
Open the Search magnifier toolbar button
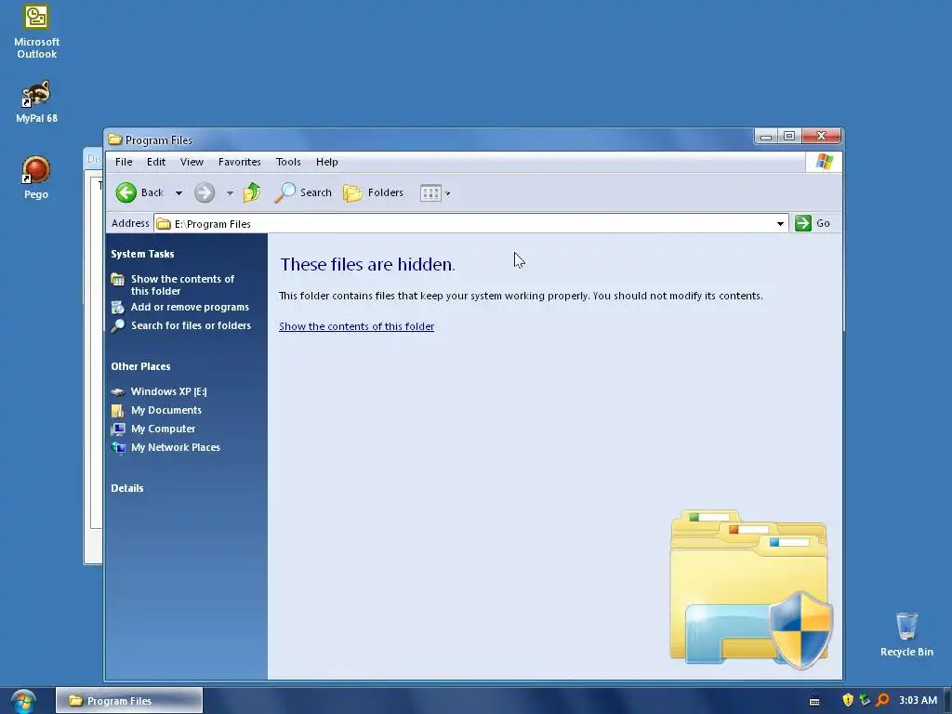click(x=303, y=192)
